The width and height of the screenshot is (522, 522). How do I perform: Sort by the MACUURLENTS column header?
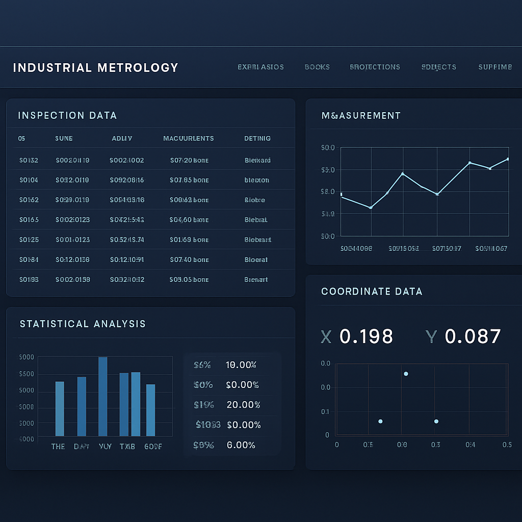click(189, 138)
